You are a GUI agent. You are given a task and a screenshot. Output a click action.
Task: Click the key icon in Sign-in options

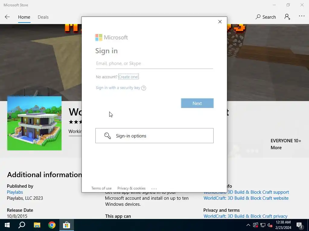pyautogui.click(x=108, y=136)
